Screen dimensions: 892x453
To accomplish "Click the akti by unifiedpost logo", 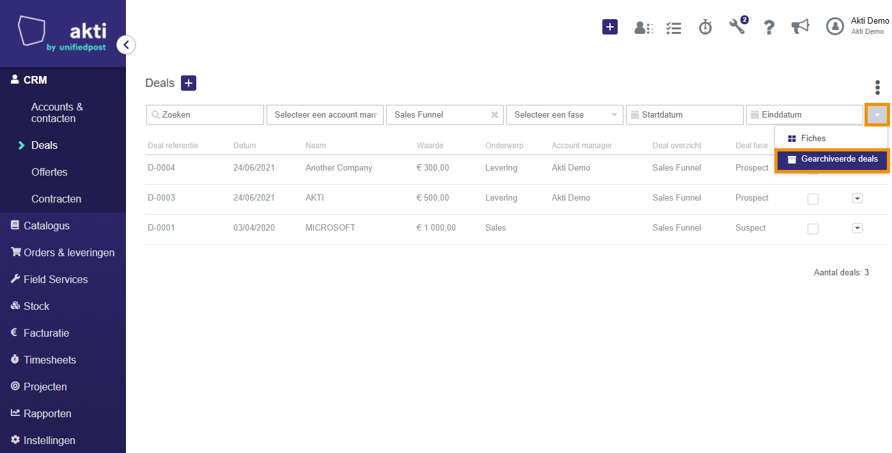I will pos(62,34).
